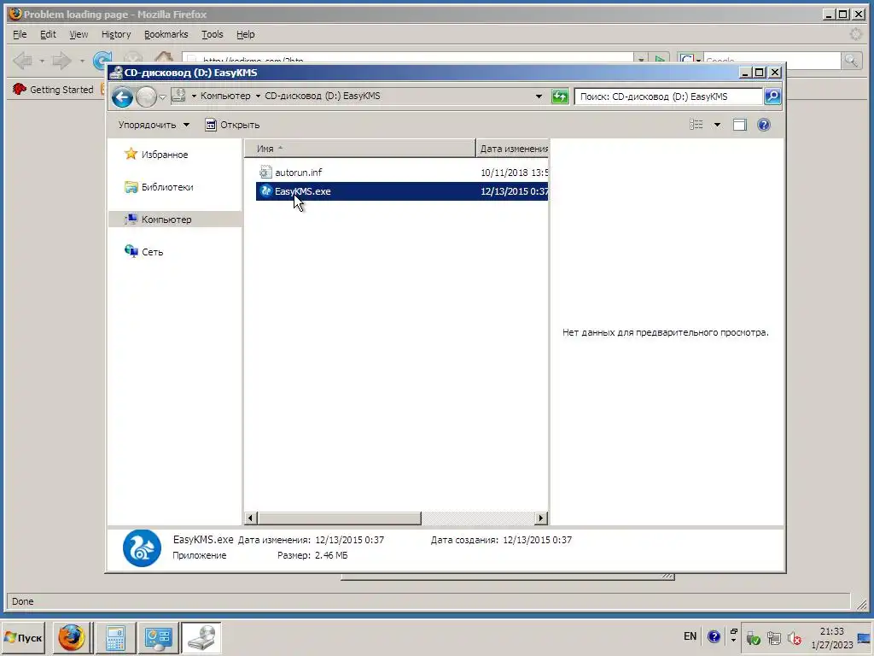Open the Getting Started bookmark in Firefox

pos(53,89)
